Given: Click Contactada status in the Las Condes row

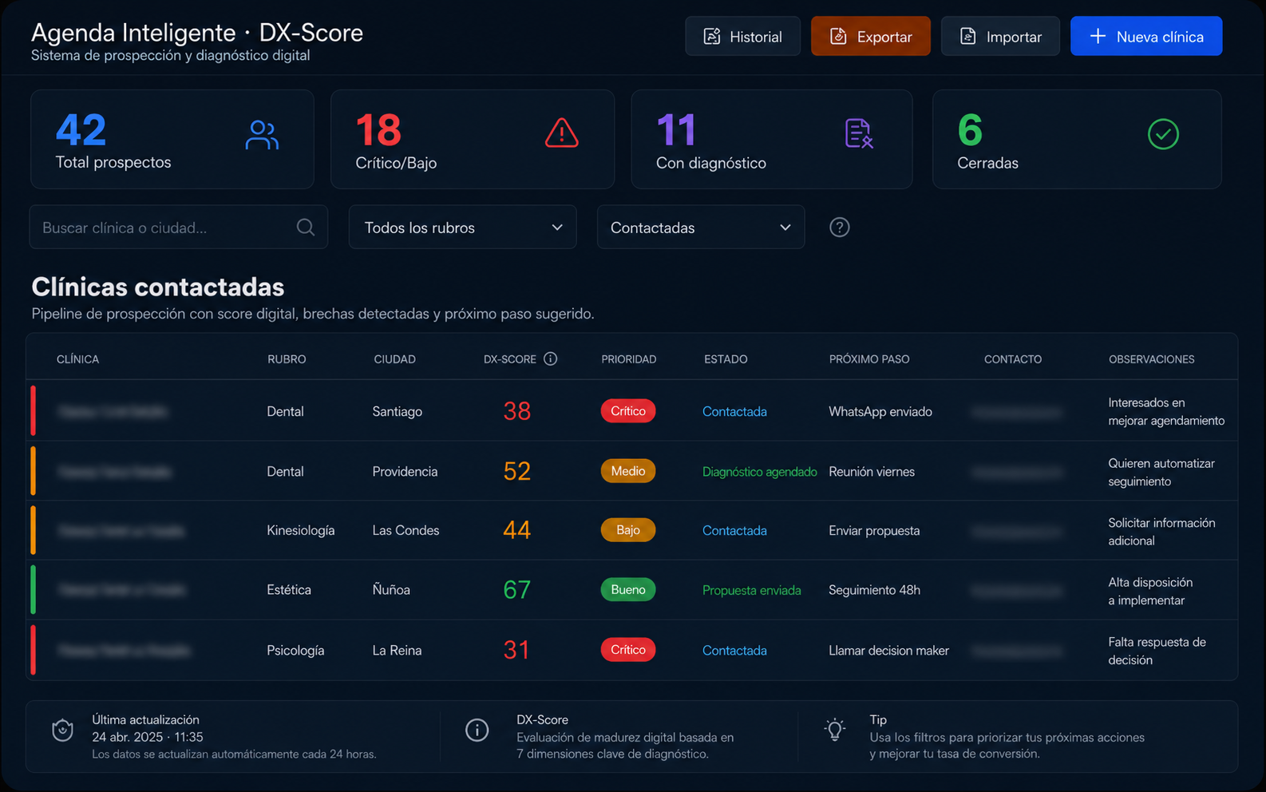Looking at the screenshot, I should coord(734,530).
